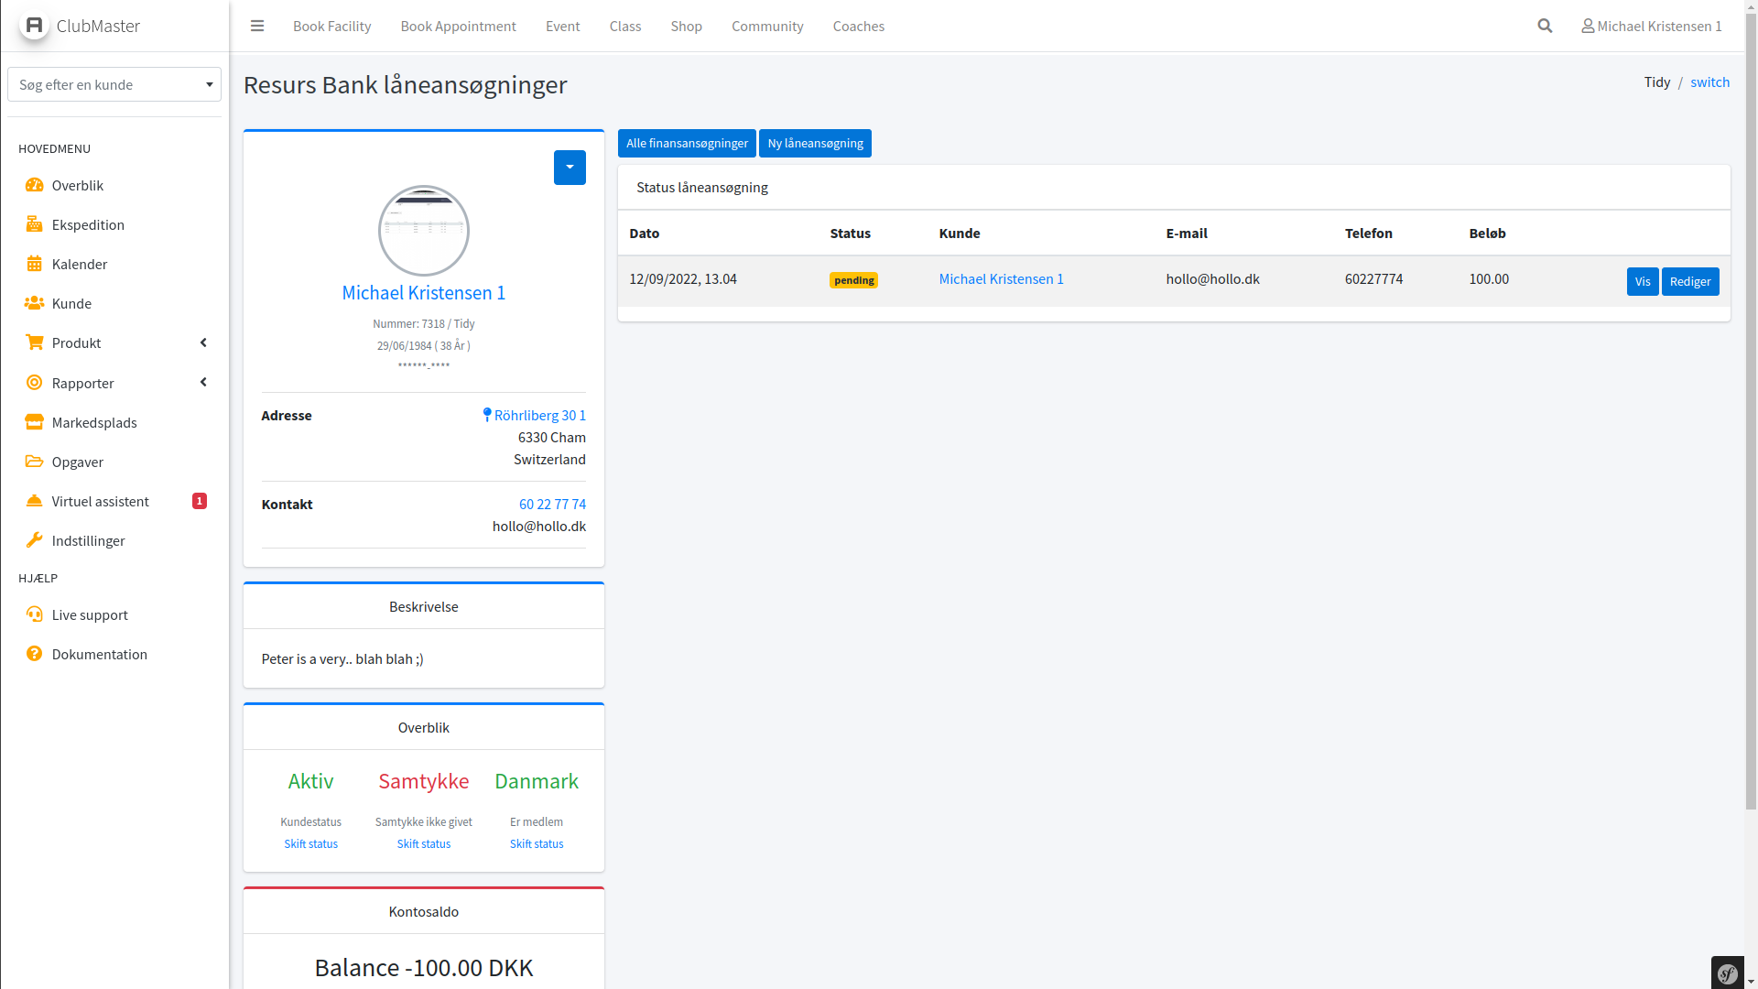Toggle Kundestatus via Skift status link
This screenshot has width=1758, height=989.
coord(310,843)
